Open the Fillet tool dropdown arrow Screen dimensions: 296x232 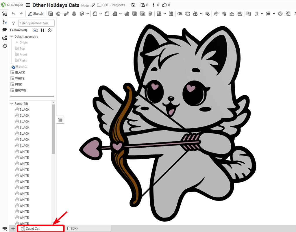pos(101,14)
